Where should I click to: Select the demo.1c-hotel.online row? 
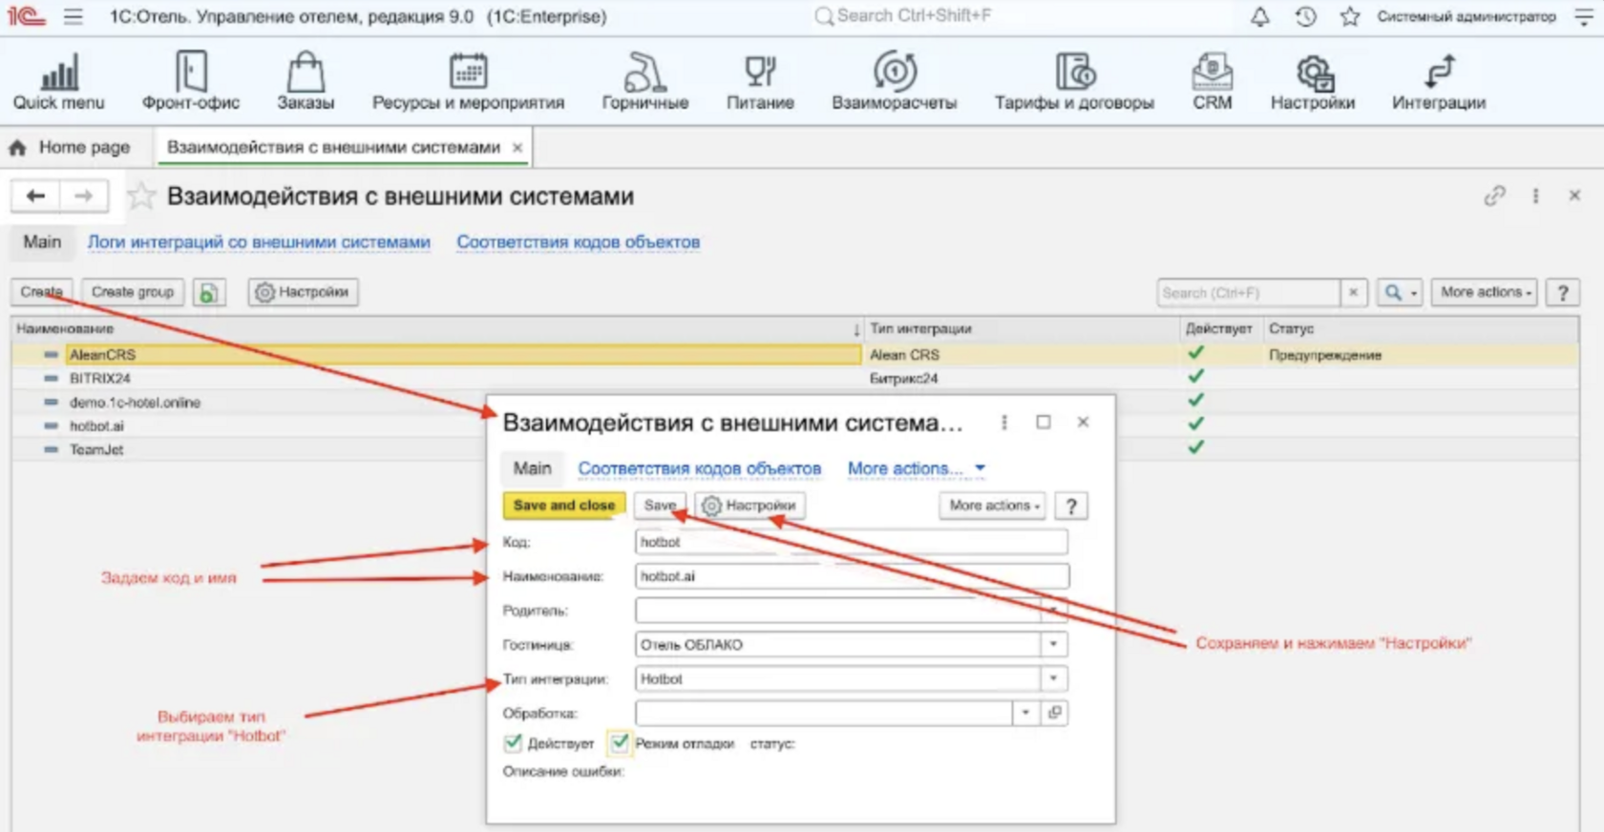[248, 402]
